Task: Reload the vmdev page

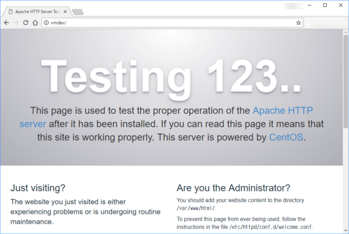Action: pyautogui.click(x=26, y=23)
